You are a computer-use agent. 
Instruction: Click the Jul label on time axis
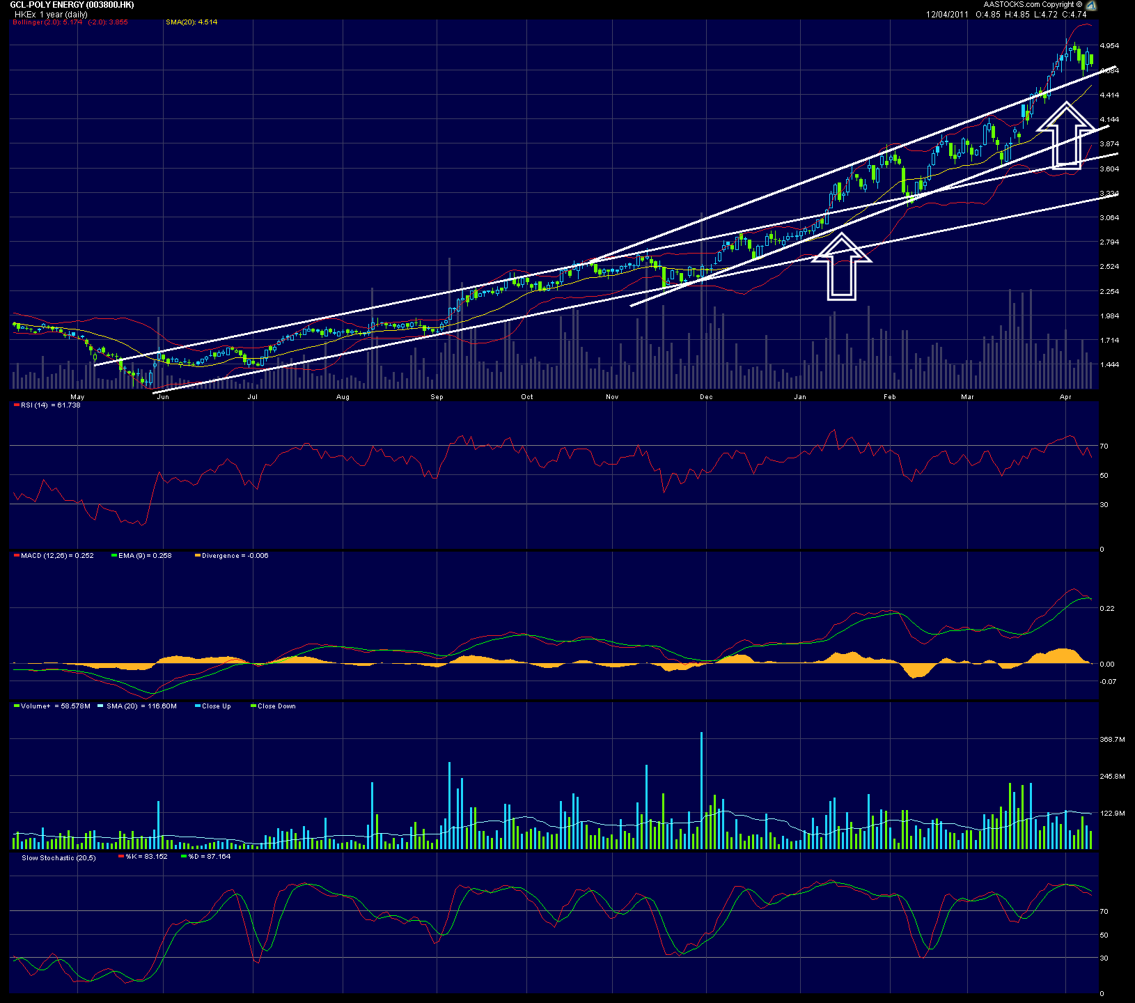pos(253,397)
